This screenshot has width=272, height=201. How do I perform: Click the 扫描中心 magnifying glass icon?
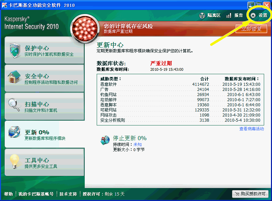14,105
